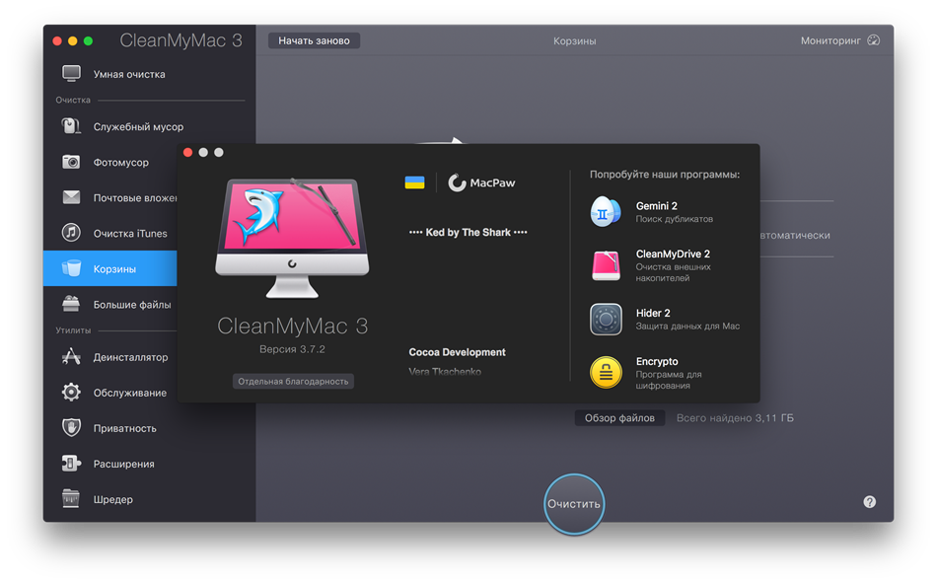
Task: Open Шредер shredder icon
Action: 71,499
